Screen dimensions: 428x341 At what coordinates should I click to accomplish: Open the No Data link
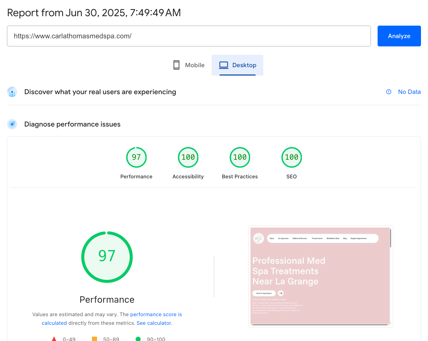click(409, 92)
